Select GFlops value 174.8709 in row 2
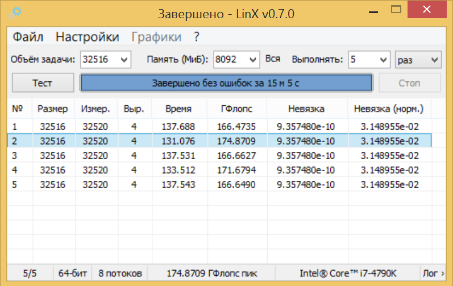The height and width of the screenshot is (286, 453). tap(236, 141)
